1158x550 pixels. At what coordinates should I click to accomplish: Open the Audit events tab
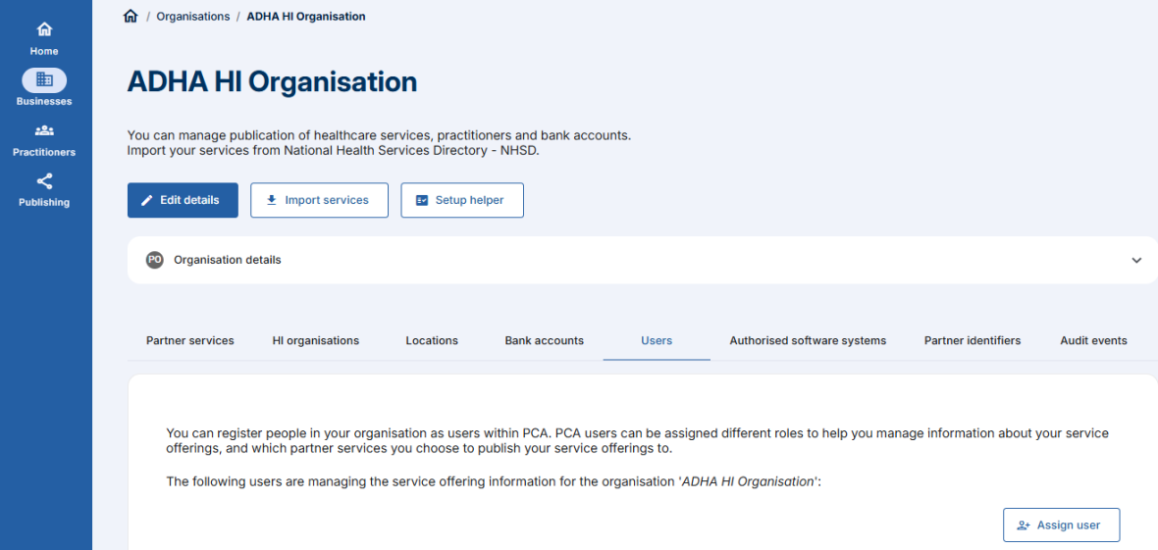point(1094,340)
